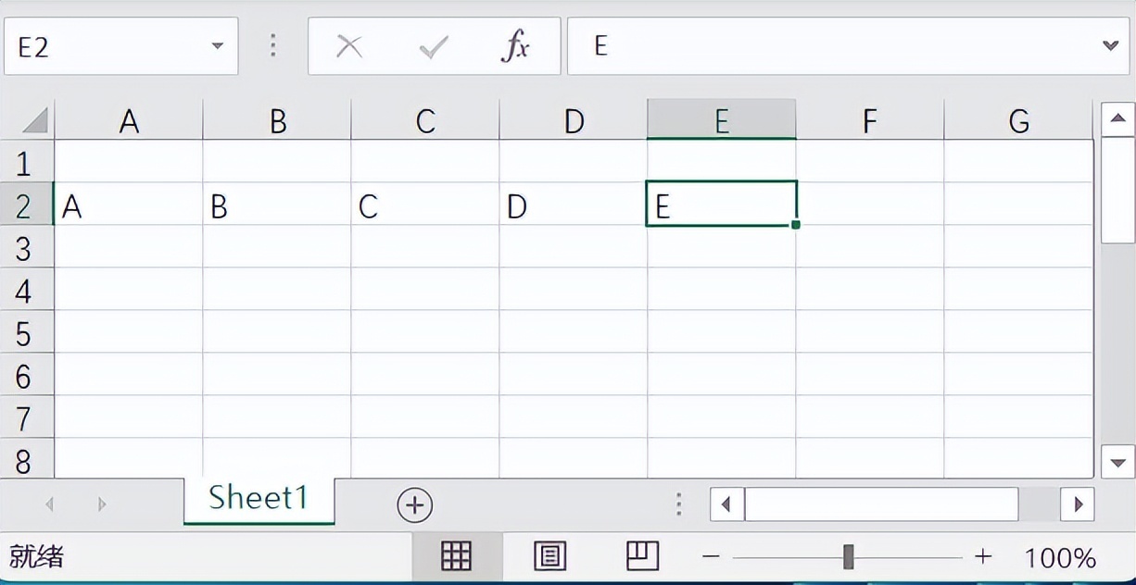Switch to Page Break Preview
1136x585 pixels.
coord(642,556)
